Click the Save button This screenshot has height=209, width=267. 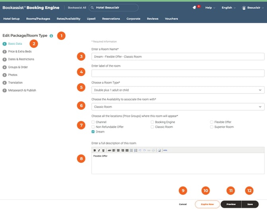[x=250, y=204]
